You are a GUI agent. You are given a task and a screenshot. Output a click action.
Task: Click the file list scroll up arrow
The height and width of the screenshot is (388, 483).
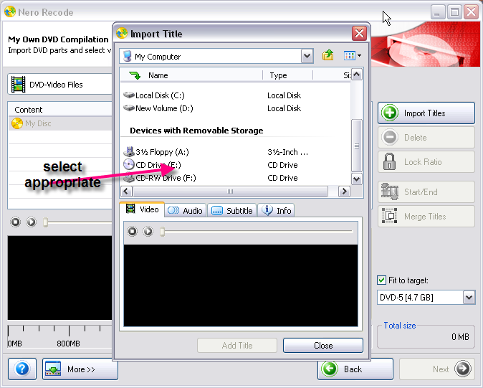tap(357, 75)
